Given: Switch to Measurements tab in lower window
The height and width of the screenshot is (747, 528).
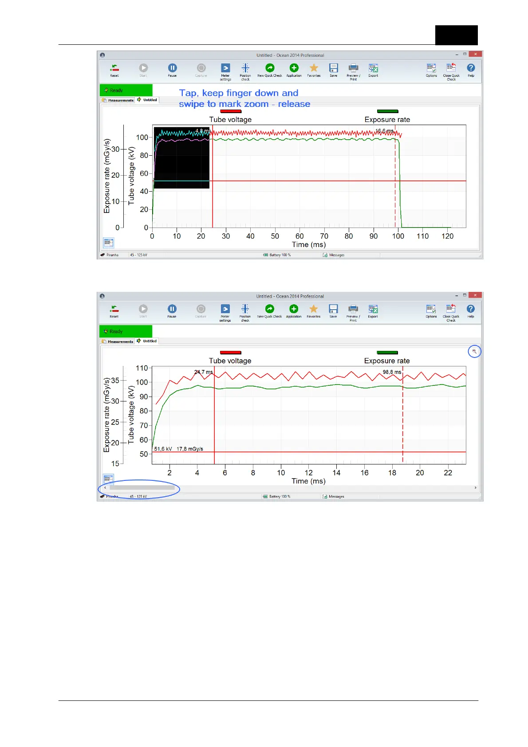Looking at the screenshot, I should [x=118, y=342].
